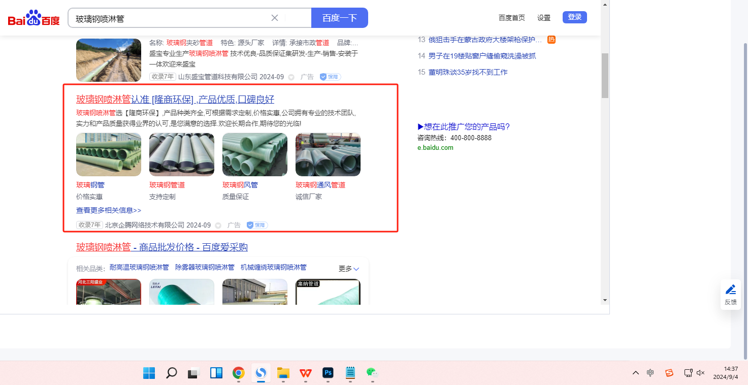Click 山东盛宝管道科技有限公司 advertiser name
The image size is (748, 385).
point(218,77)
